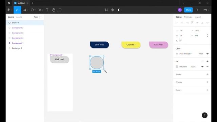Image resolution: width=217 pixels, height=122 pixels.
Task: Add an effect with plus icon
Action: (207, 82)
